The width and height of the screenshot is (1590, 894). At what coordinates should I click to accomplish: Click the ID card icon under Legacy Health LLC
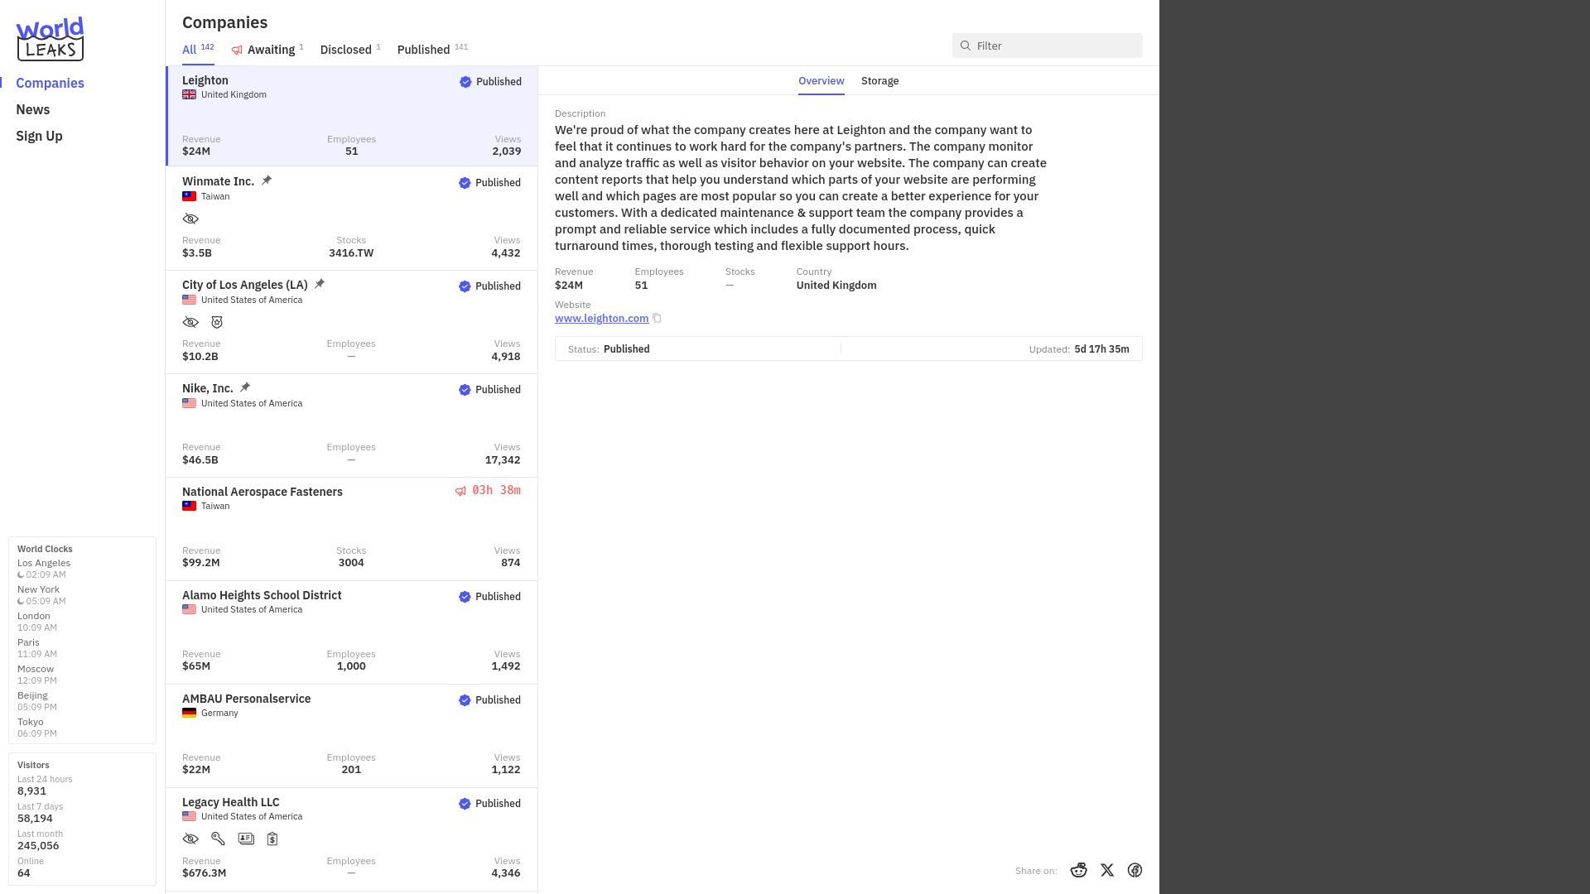(x=246, y=839)
